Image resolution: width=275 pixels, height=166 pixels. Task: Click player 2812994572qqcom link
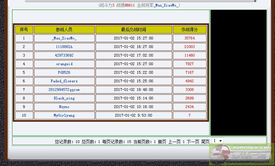tap(64, 90)
